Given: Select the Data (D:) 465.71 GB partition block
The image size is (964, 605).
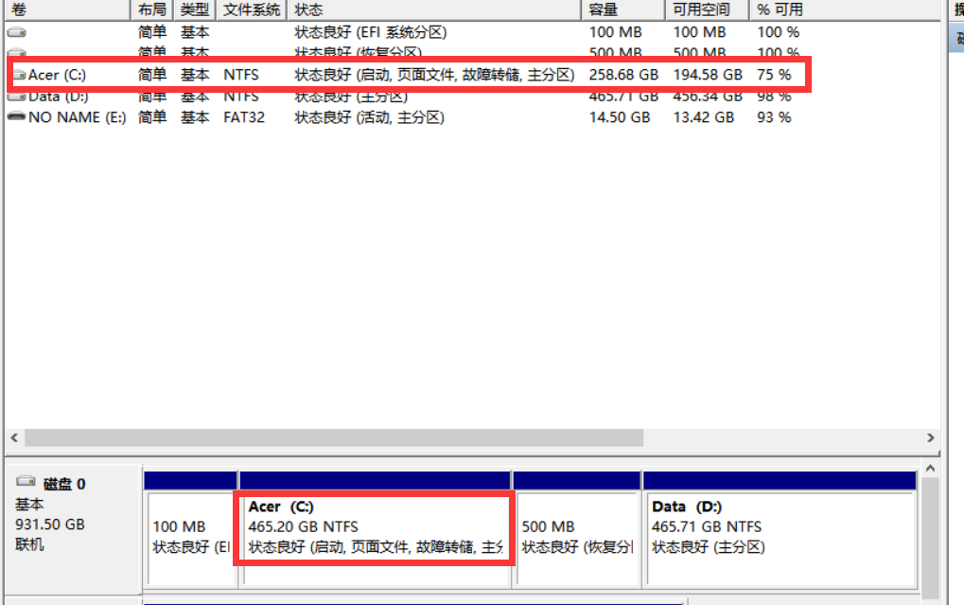Looking at the screenshot, I should tap(780, 537).
